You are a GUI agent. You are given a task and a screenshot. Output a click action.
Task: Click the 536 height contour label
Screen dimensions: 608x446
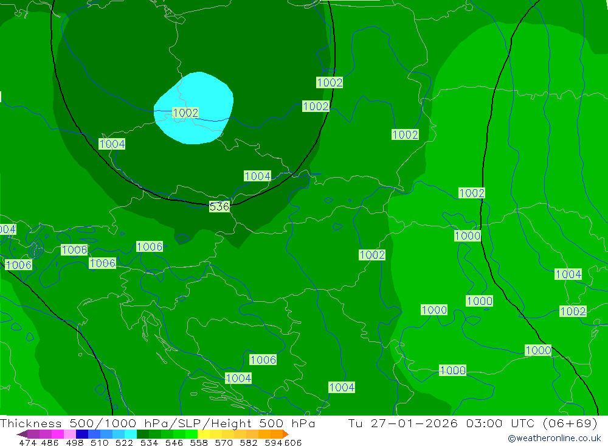tap(219, 206)
